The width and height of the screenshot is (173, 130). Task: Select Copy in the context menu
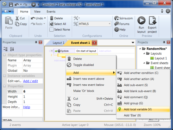pos(91,105)
